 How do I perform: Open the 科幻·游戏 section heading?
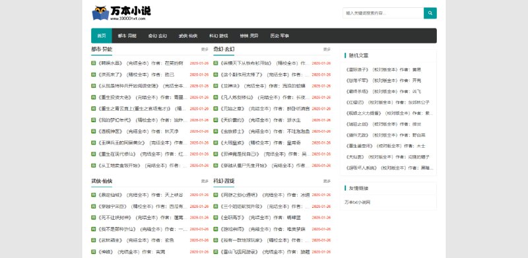(x=224, y=181)
